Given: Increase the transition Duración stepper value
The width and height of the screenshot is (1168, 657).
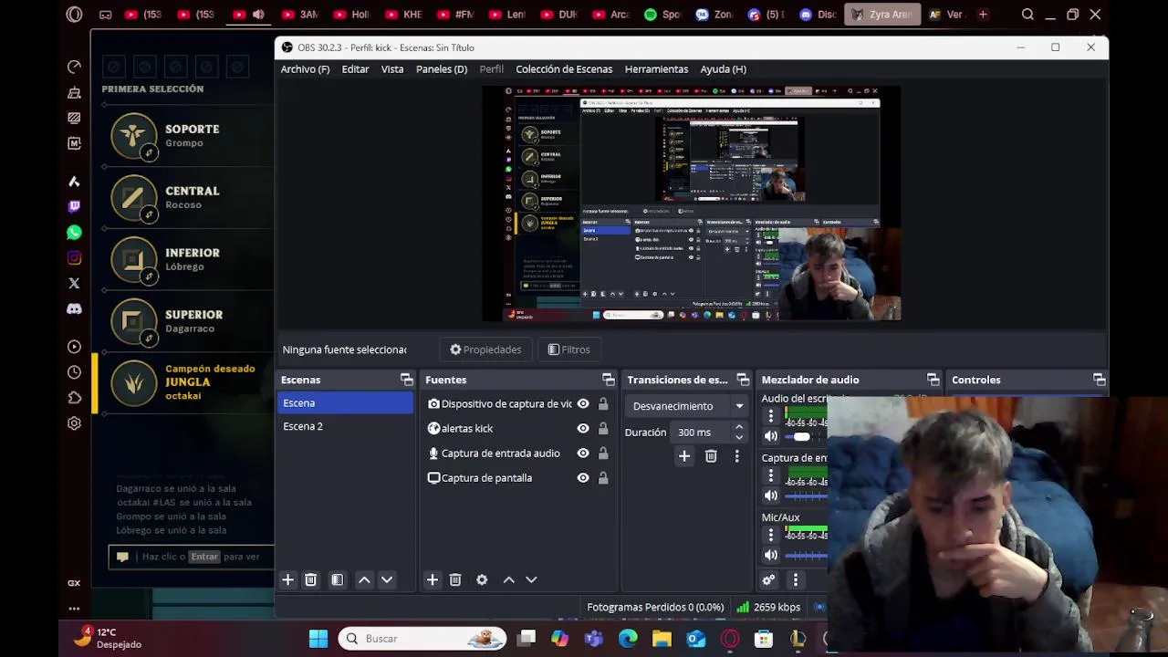Looking at the screenshot, I should coord(739,427).
